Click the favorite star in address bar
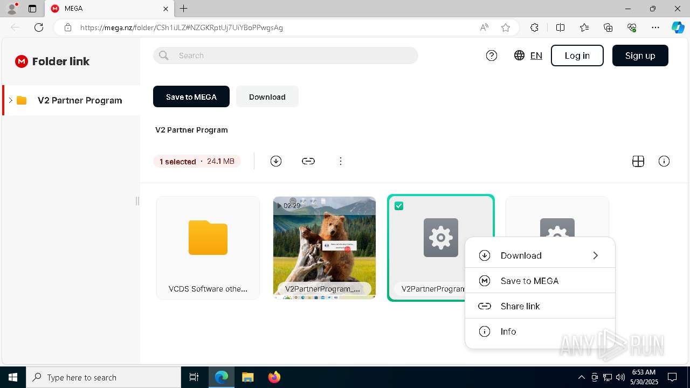This screenshot has width=690, height=388. click(x=506, y=27)
